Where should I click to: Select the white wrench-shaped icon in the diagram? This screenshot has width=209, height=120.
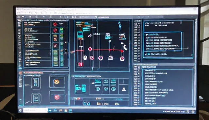click(x=124, y=46)
